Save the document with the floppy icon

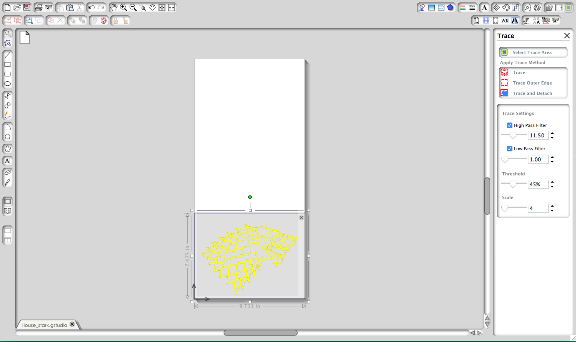click(x=27, y=8)
